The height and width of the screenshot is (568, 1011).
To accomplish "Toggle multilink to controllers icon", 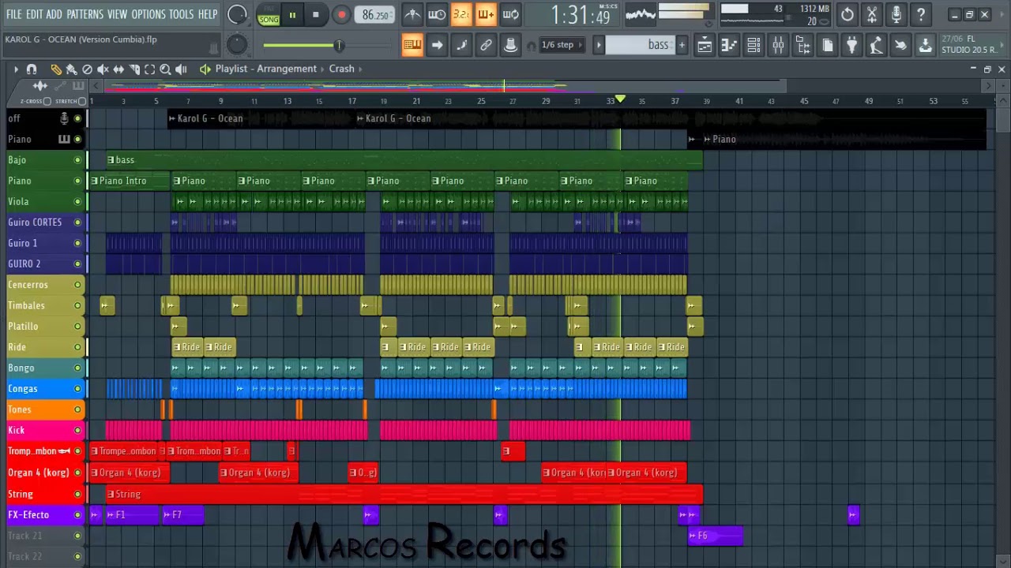I will pos(511,45).
